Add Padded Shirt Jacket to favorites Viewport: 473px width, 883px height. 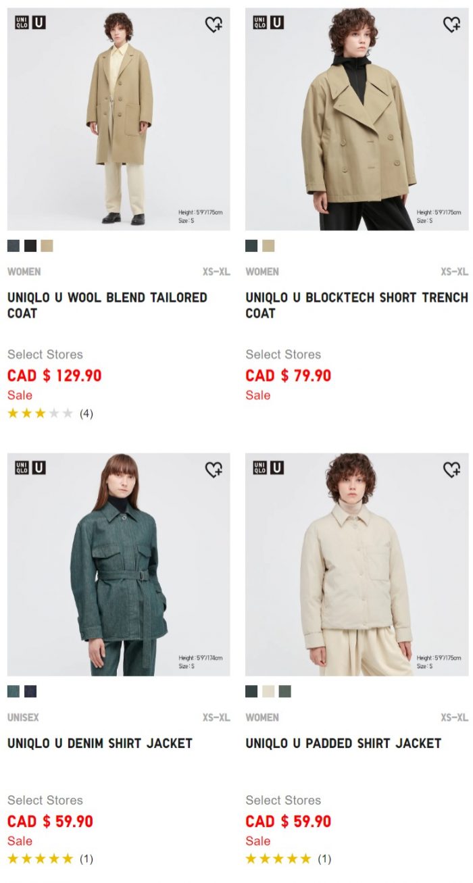[451, 470]
